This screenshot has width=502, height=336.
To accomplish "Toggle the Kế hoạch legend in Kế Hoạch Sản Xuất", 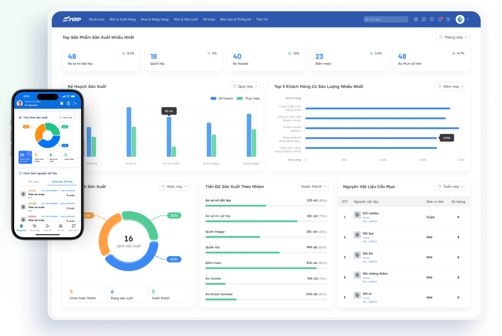I will pyautogui.click(x=221, y=98).
